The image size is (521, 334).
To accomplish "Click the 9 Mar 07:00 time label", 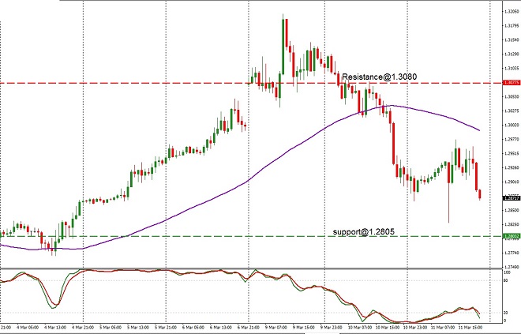I will coord(275,327).
